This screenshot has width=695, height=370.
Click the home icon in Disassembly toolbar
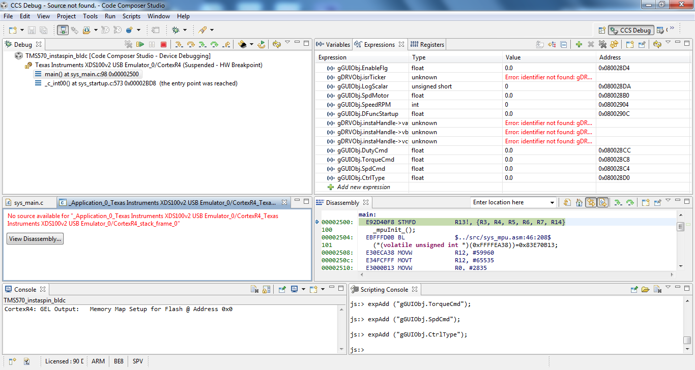(579, 202)
